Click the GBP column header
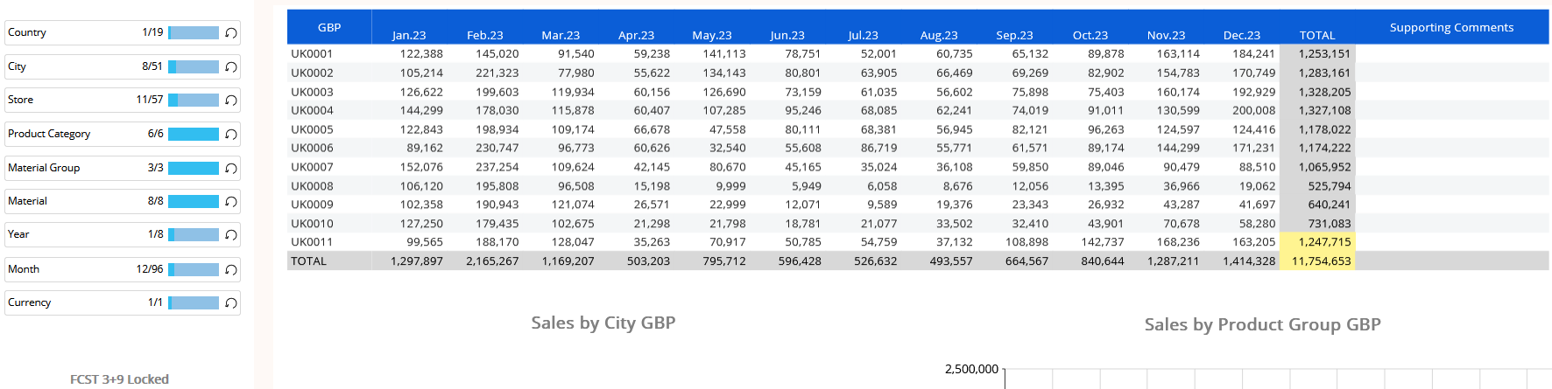Viewport: 1552px width, 389px height. point(329,27)
